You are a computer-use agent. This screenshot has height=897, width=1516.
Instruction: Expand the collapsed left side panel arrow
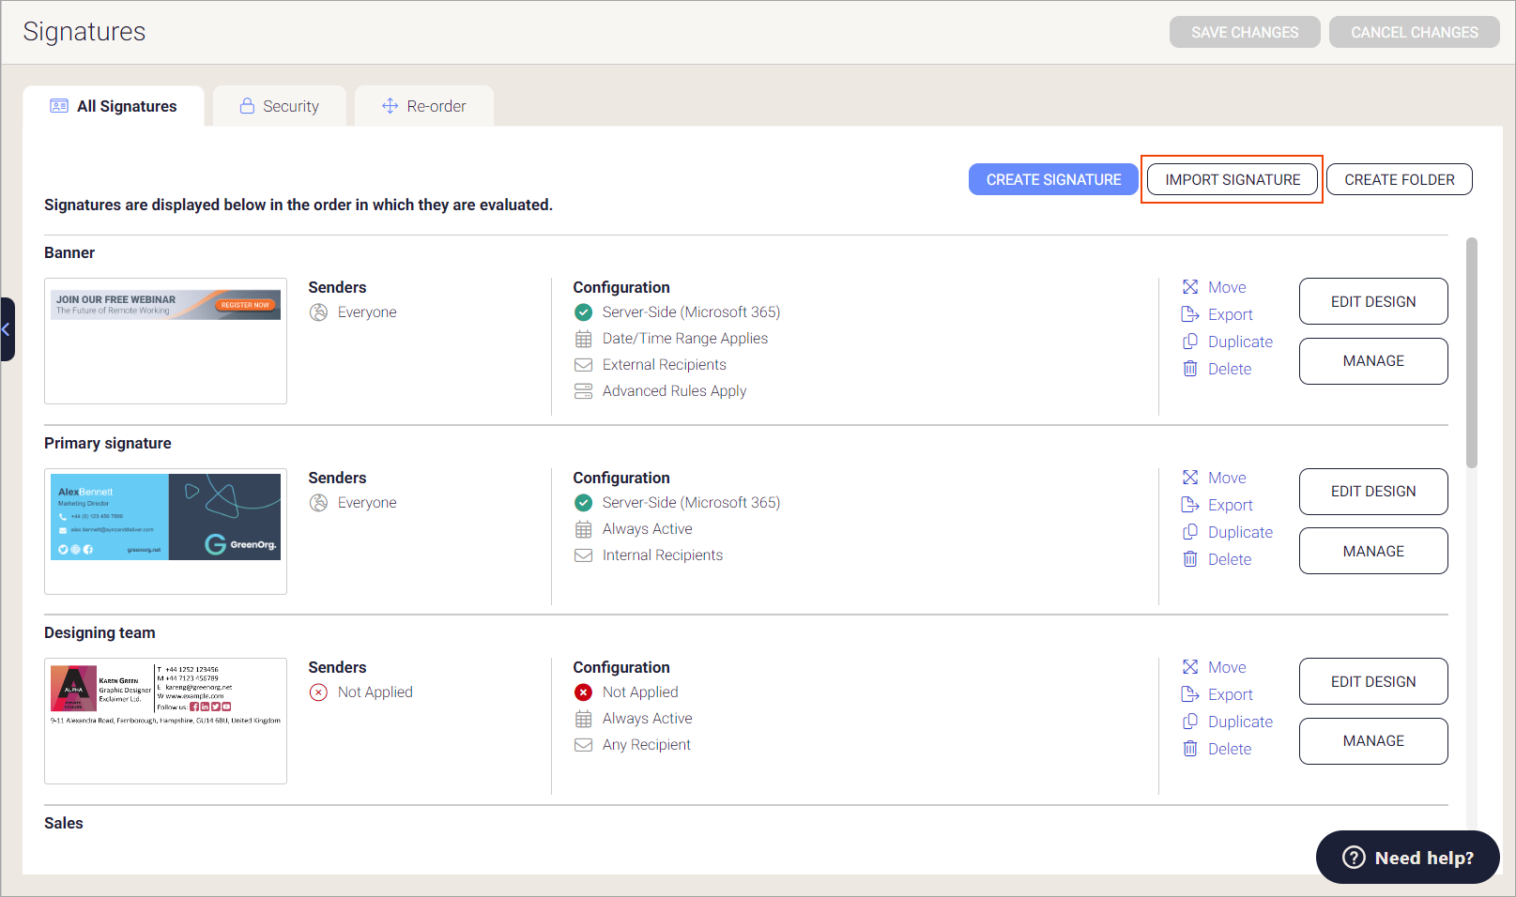[x=7, y=329]
